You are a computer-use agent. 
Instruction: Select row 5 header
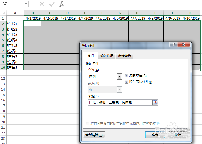(3, 40)
